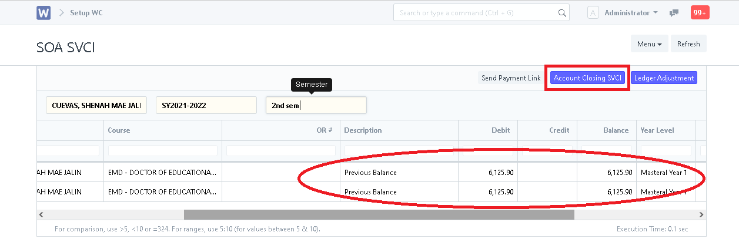Viewport: 739px width, 249px height.
Task: Open the chat messages icon
Action: pyautogui.click(x=674, y=13)
